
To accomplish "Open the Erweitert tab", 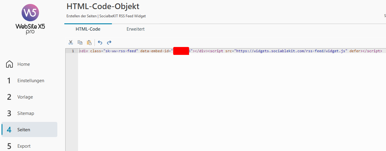I will tap(135, 29).
